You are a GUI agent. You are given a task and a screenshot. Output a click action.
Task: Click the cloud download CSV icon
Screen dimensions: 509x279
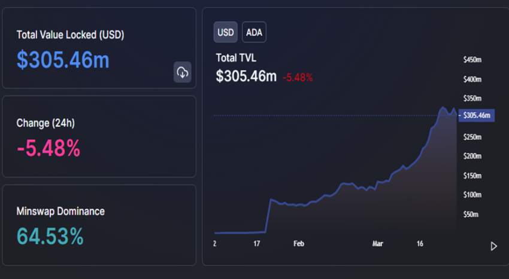click(x=183, y=72)
